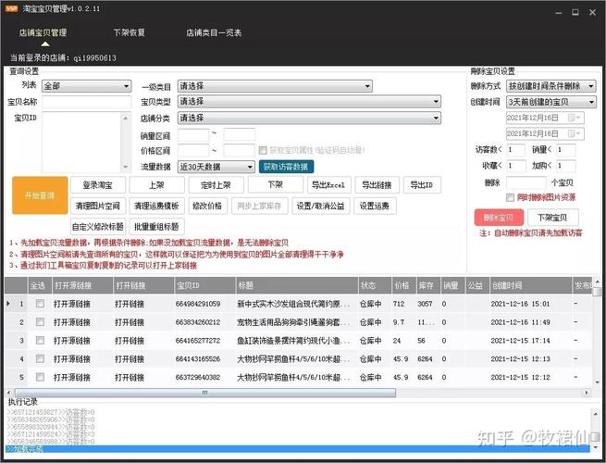Viewport: 606px width, 463px height.
Task: Click the orange 开始查询 button
Action: tap(40, 195)
